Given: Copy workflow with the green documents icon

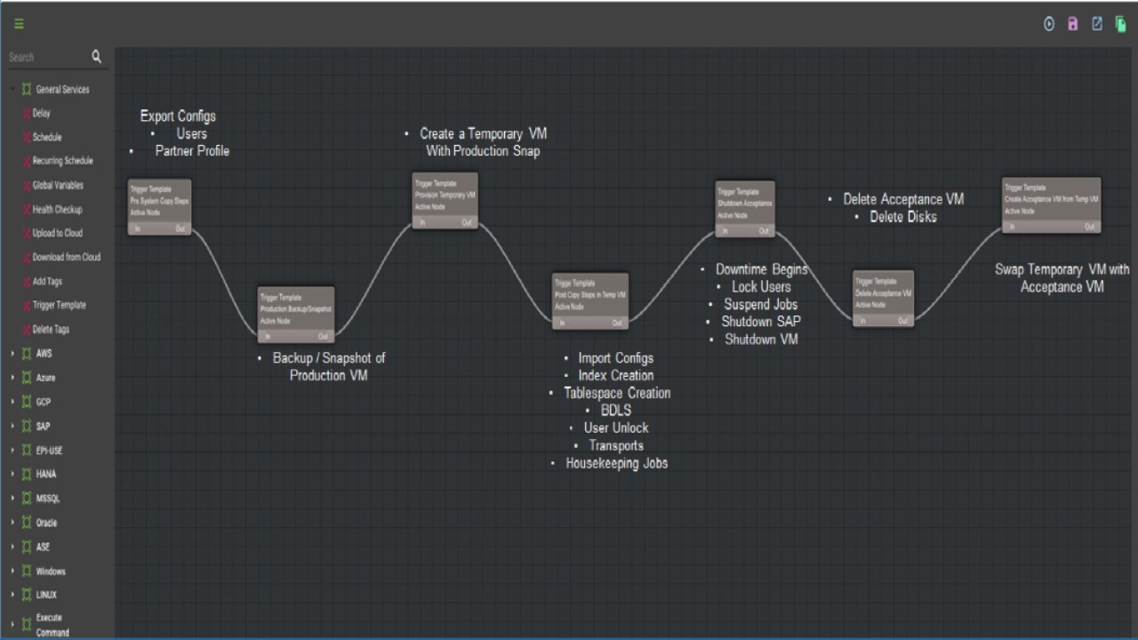Looking at the screenshot, I should (x=1121, y=24).
